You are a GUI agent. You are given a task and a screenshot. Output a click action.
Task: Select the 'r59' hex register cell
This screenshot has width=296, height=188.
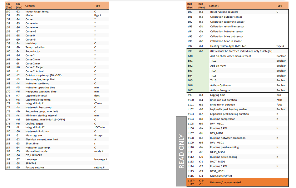point(18,167)
